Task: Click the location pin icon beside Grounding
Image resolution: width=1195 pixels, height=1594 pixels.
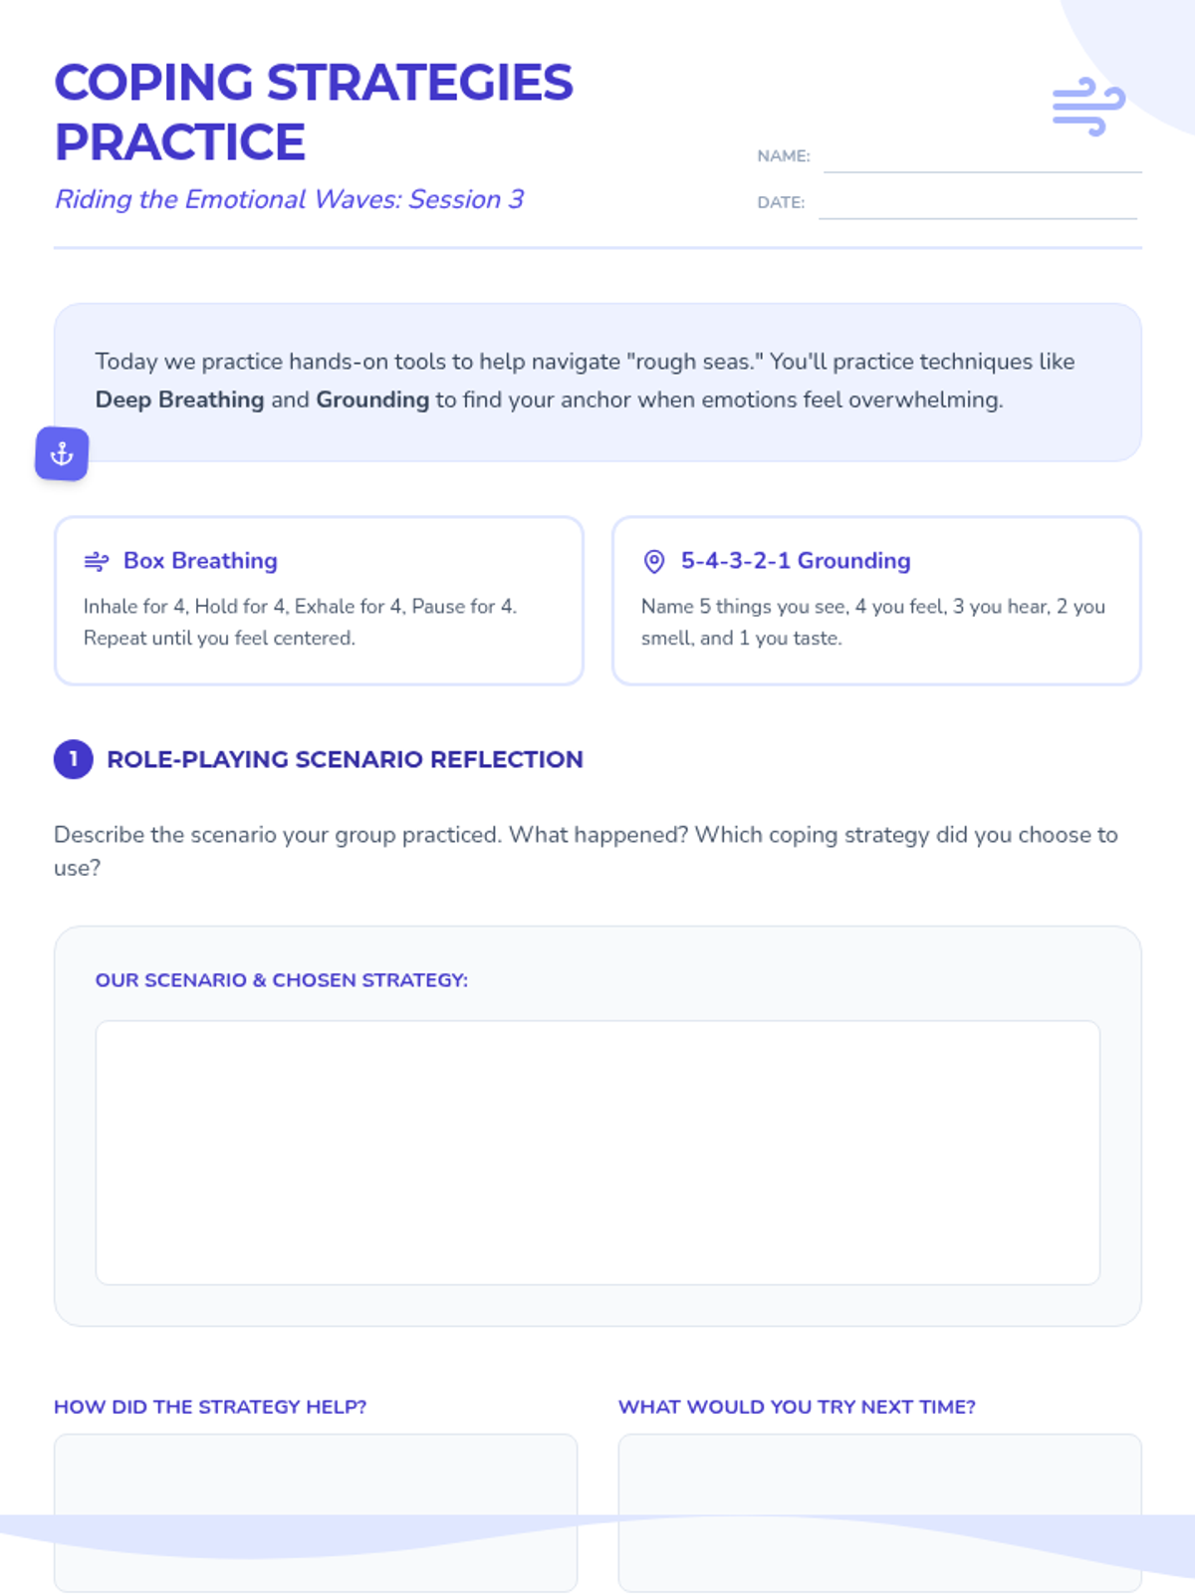Action: [x=654, y=562]
